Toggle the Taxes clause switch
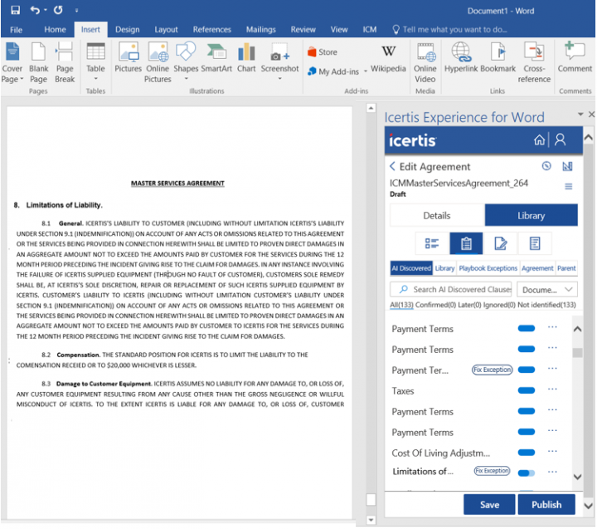 click(x=527, y=390)
